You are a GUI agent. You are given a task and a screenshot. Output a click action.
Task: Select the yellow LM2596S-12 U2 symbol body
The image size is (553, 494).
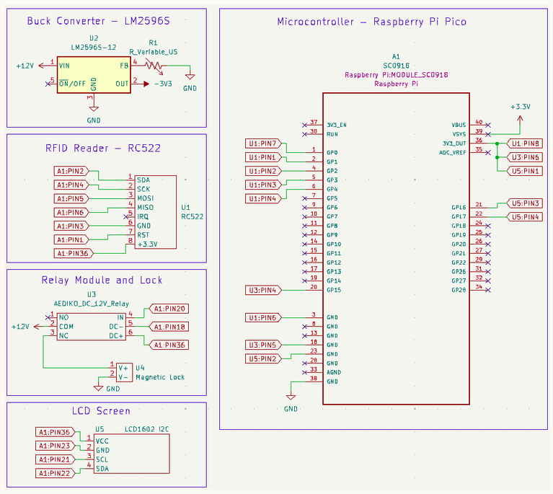point(94,75)
